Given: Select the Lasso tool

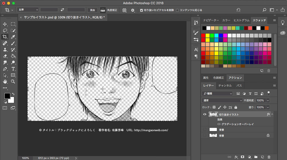Looking at the screenshot, I should 5,30.
